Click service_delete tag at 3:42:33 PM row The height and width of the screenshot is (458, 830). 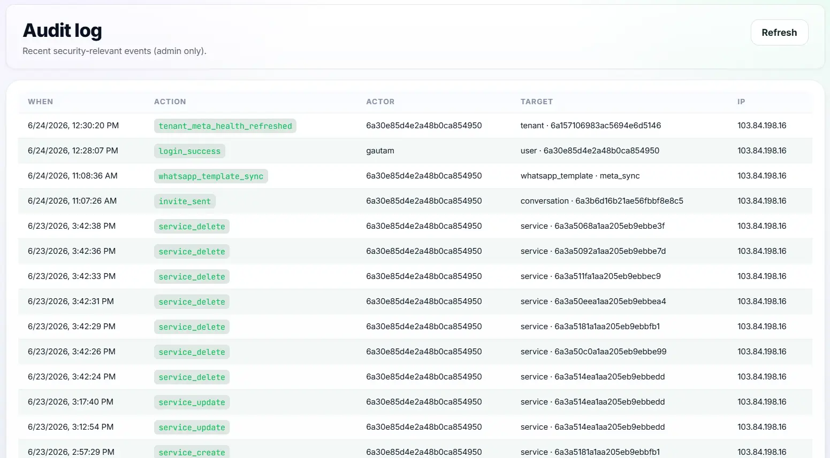pos(192,277)
